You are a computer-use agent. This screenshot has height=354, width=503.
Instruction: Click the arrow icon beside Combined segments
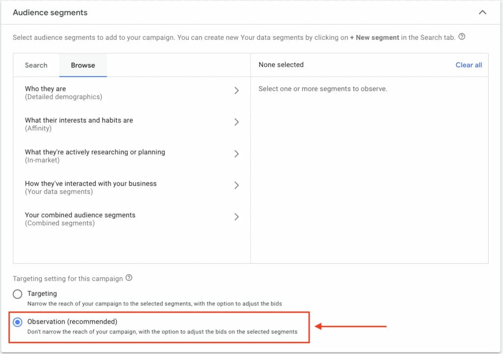[236, 217]
